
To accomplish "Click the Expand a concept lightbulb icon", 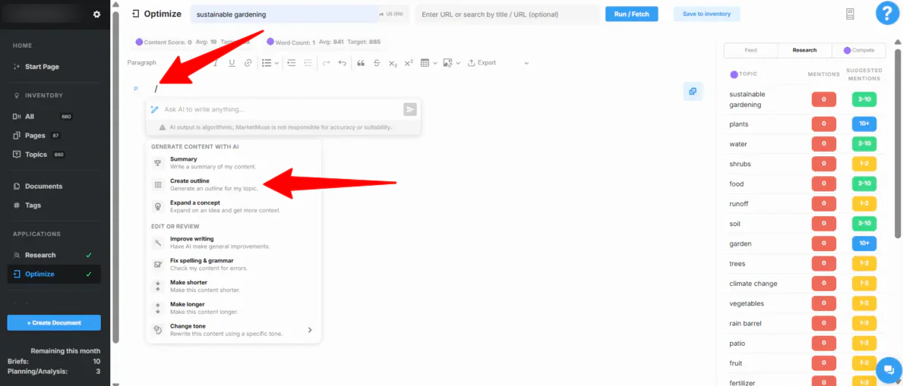I will pyautogui.click(x=157, y=206).
